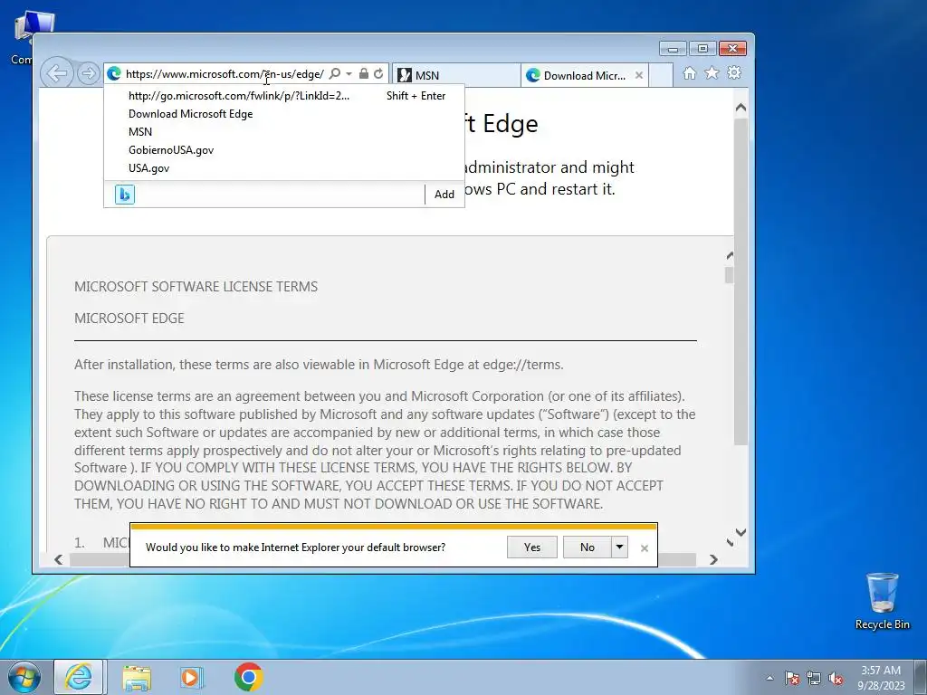
Task: Click the Bing search provider icon
Action: tap(125, 195)
